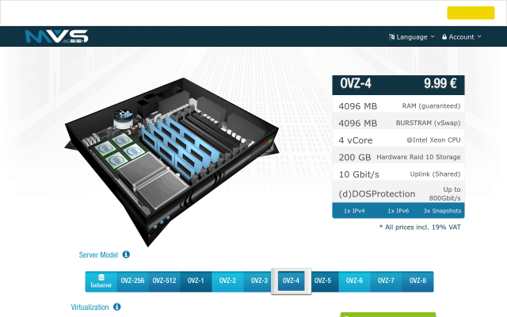Screen dimensions: 507x317
Task: Choose the OVZ-5 server model
Action: (x=322, y=281)
